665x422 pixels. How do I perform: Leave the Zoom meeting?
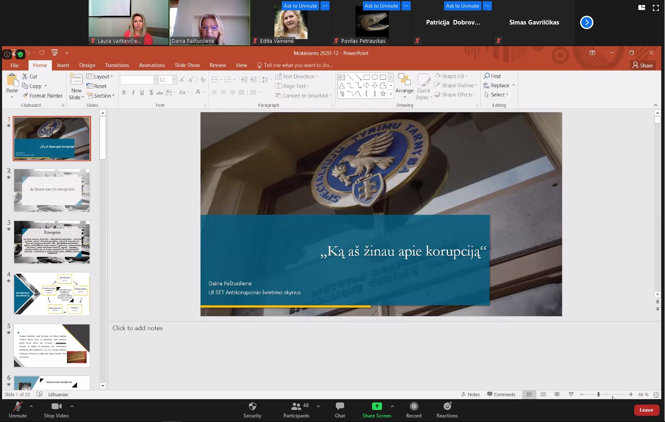pyautogui.click(x=646, y=410)
